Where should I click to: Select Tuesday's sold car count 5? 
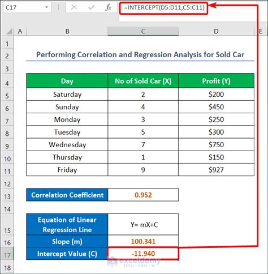[143, 132]
